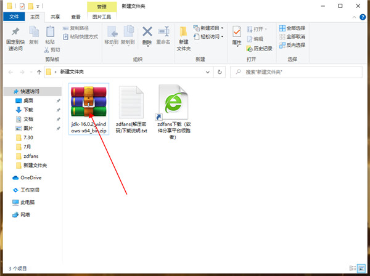Click Invert selection (反向选择)
This screenshot has height=276, width=370.
click(292, 45)
